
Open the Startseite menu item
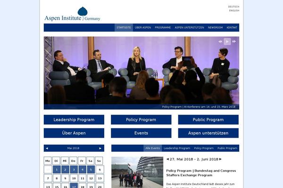point(124,28)
